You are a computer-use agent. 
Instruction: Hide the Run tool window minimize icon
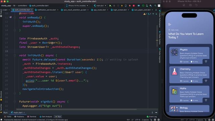point(156,113)
